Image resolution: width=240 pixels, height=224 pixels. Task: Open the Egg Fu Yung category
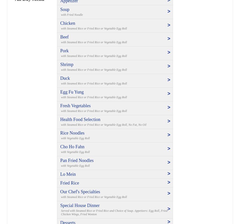pos(72,92)
